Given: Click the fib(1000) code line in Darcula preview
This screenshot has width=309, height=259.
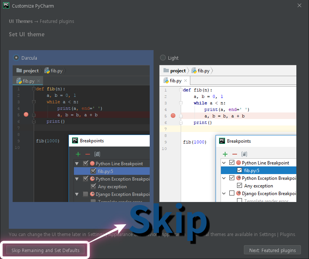Looking at the screenshot, I should 48,141.
